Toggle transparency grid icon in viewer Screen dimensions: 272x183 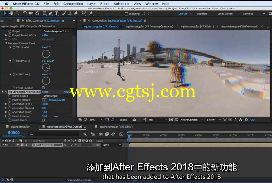[176, 120]
